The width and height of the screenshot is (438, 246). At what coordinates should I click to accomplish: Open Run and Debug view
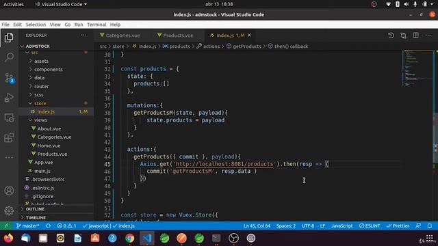[9, 98]
